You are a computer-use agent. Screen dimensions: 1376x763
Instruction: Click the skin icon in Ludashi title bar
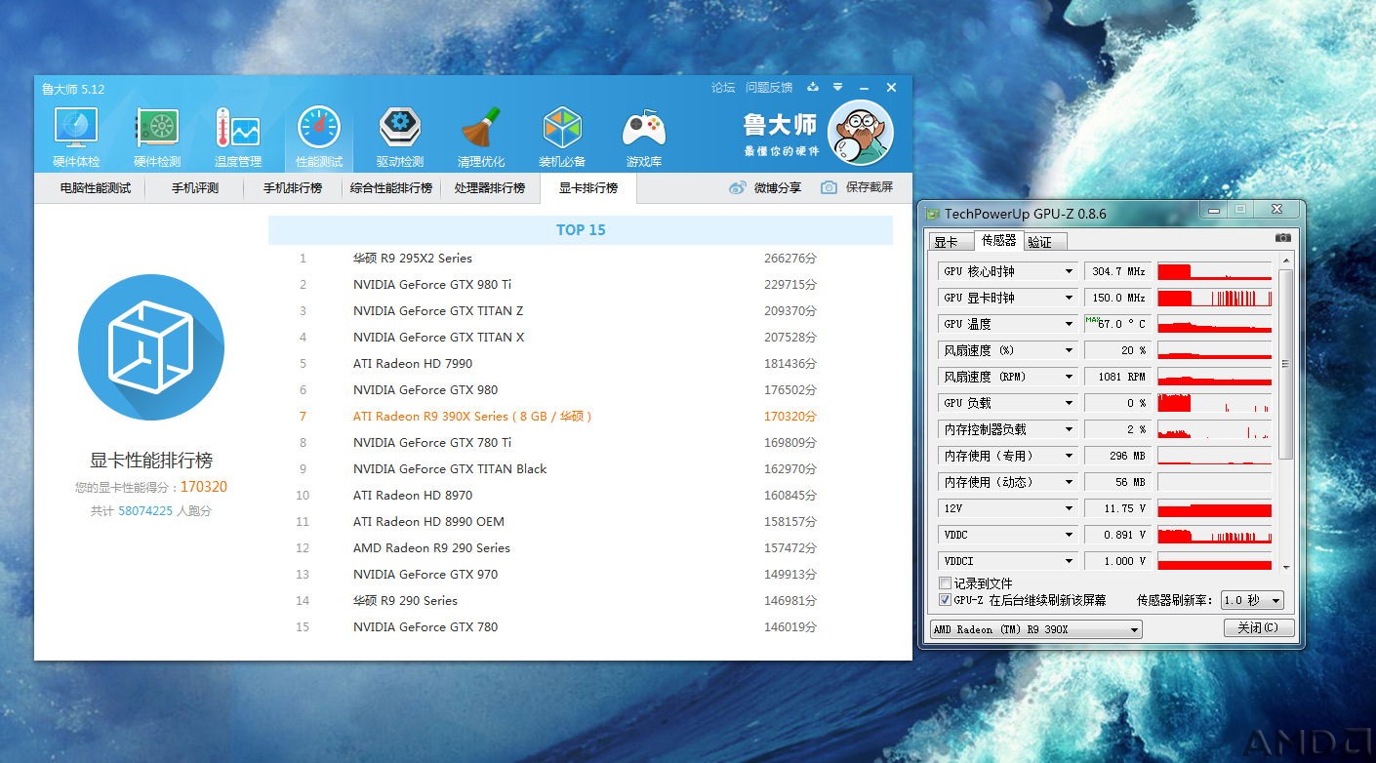[x=813, y=87]
